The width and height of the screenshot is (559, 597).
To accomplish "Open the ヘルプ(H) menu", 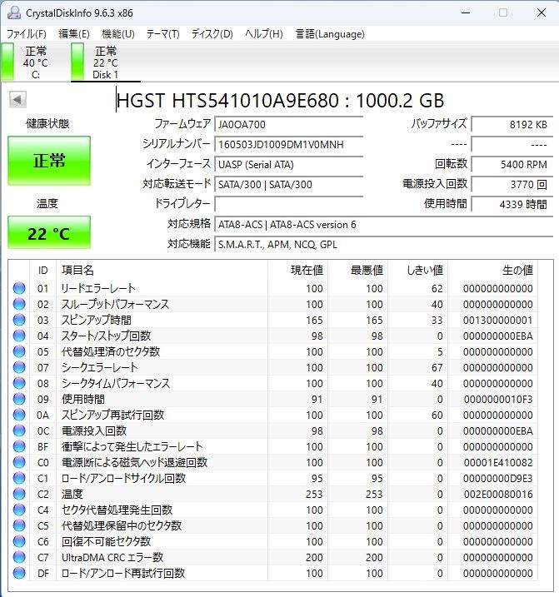I will pyautogui.click(x=264, y=34).
